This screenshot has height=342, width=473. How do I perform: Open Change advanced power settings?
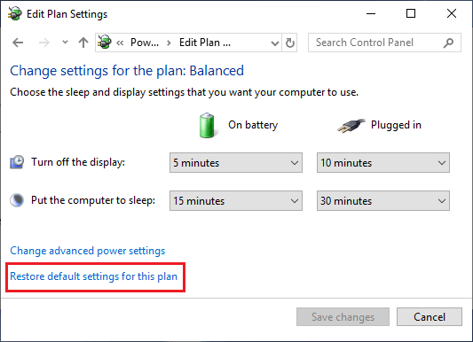click(x=88, y=251)
